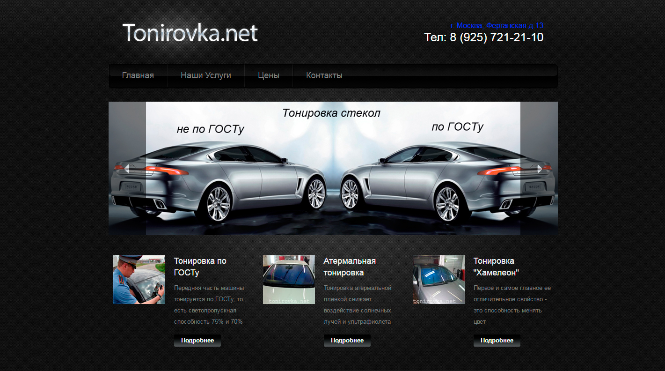Image resolution: width=665 pixels, height=371 pixels.
Task: Click the address г. Москва, Ферганская д 13
Action: click(497, 25)
